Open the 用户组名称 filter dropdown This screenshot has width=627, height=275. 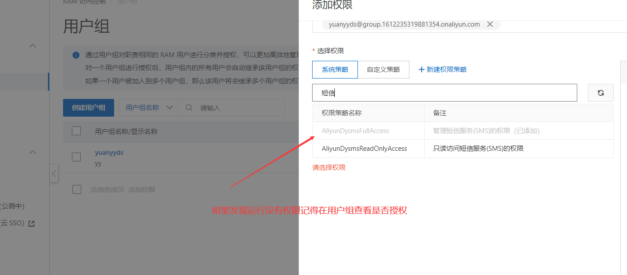point(148,108)
